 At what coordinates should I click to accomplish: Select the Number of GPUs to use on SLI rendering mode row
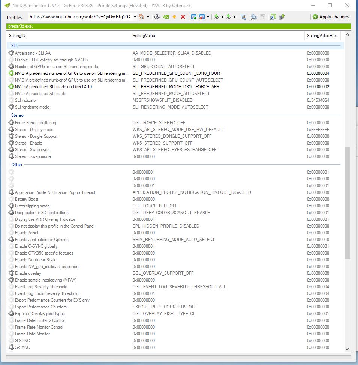click(x=175, y=67)
